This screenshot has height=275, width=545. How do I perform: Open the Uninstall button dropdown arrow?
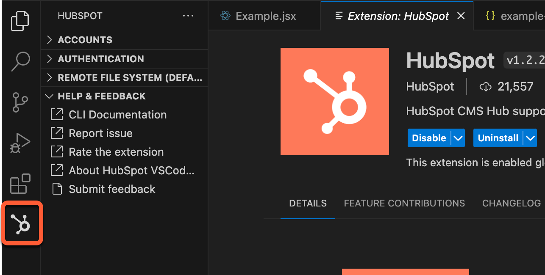530,138
